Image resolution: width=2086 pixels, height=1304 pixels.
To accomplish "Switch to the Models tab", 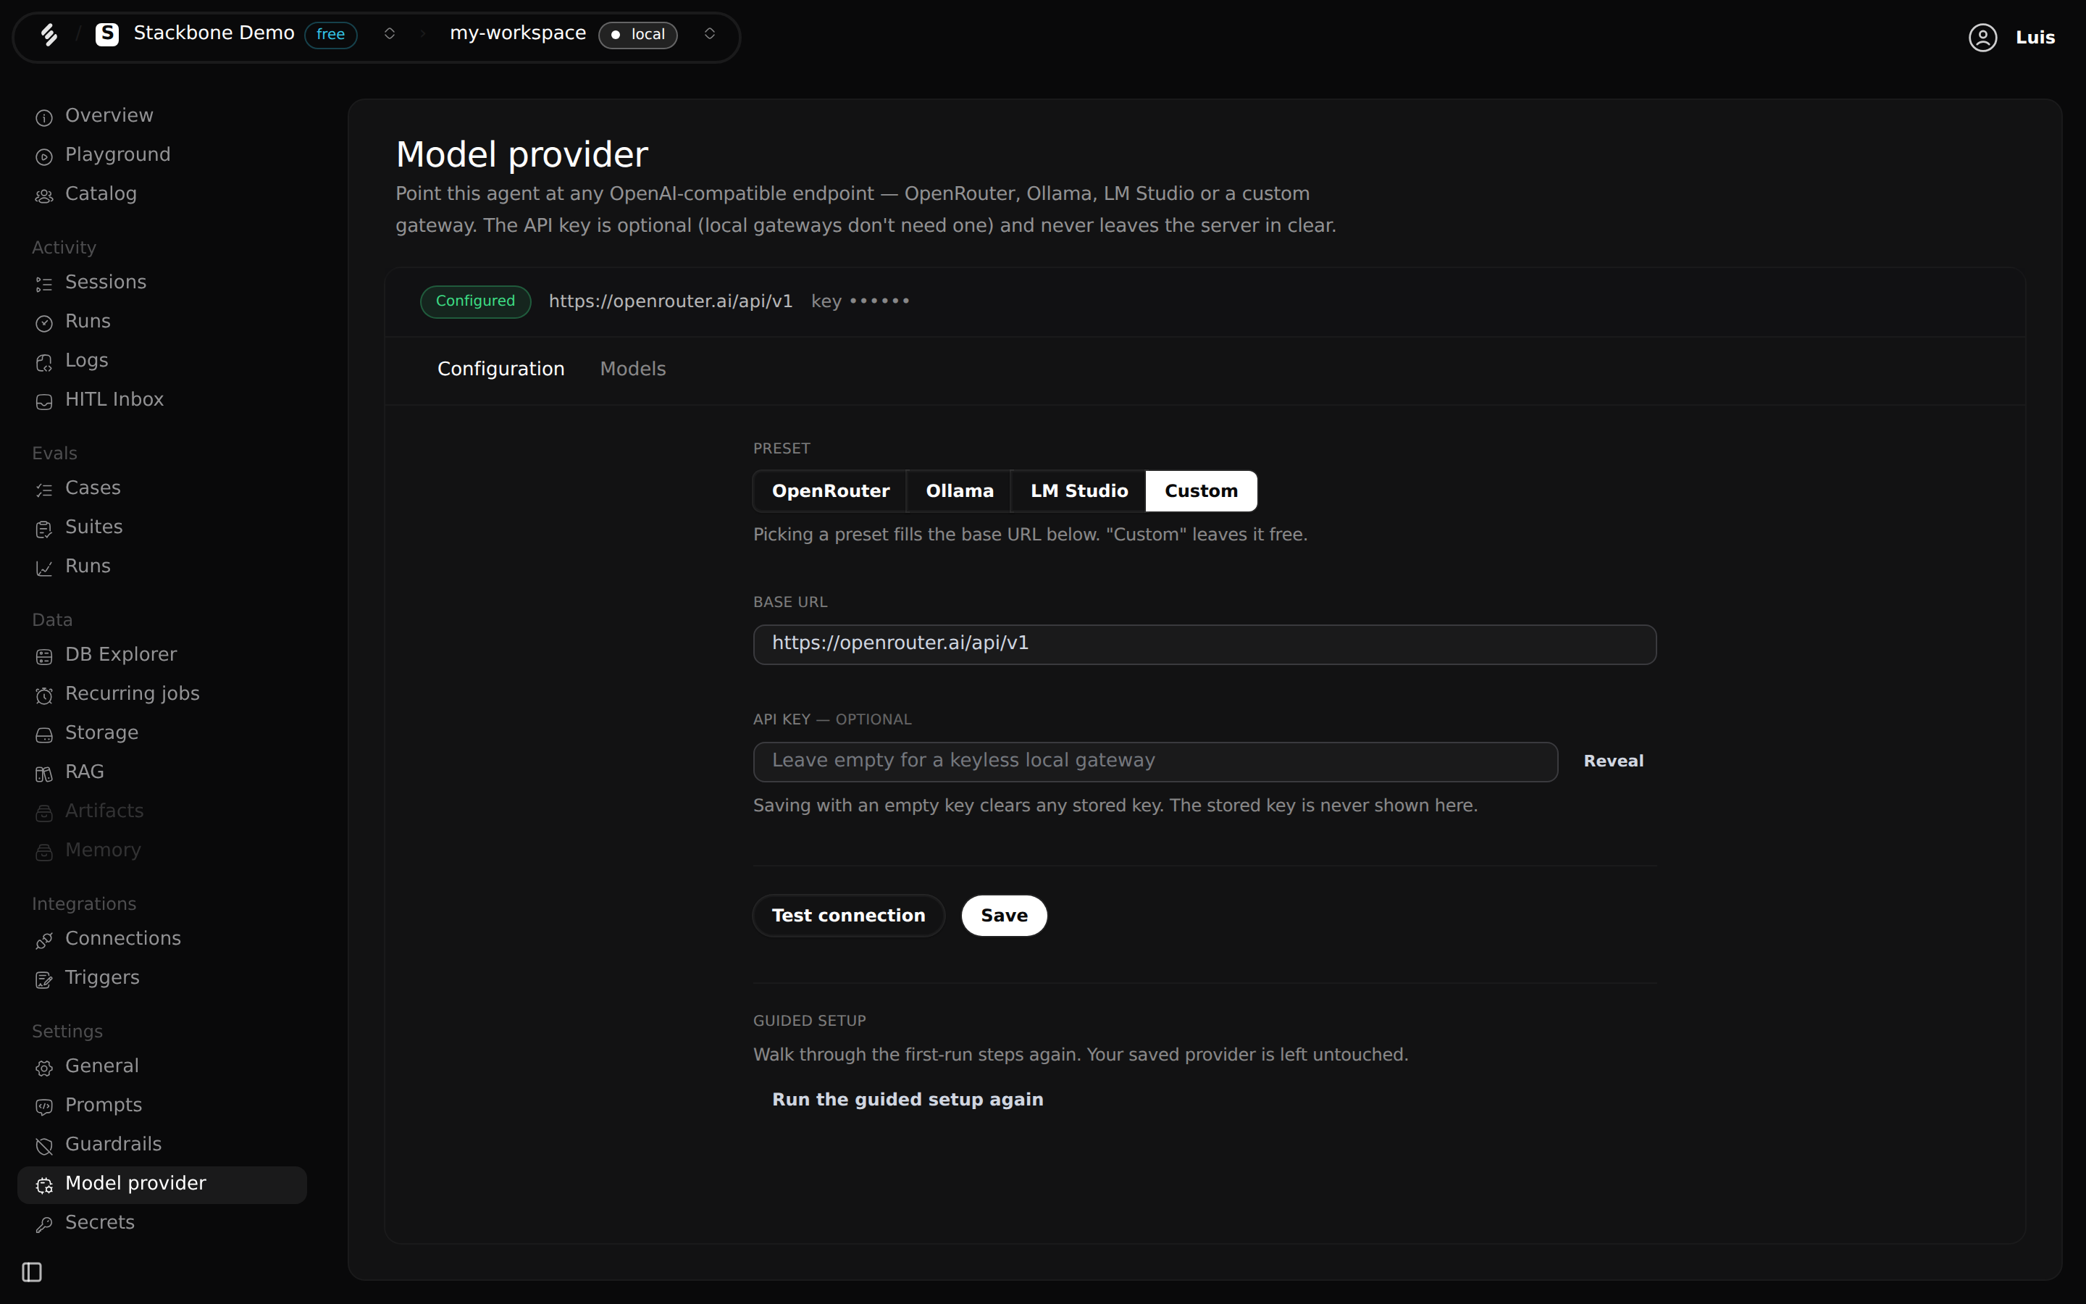I will click(x=633, y=369).
